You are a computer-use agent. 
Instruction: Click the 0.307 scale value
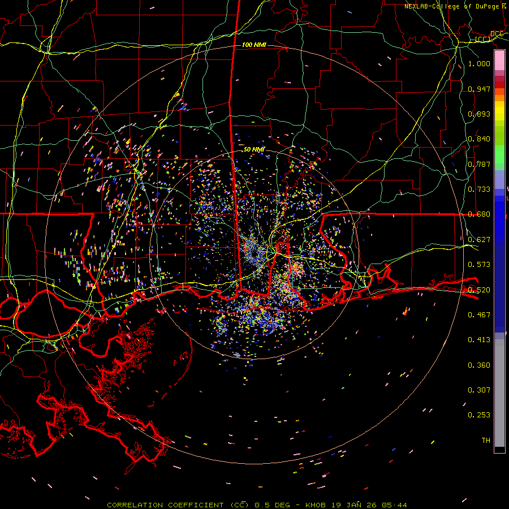tap(479, 390)
